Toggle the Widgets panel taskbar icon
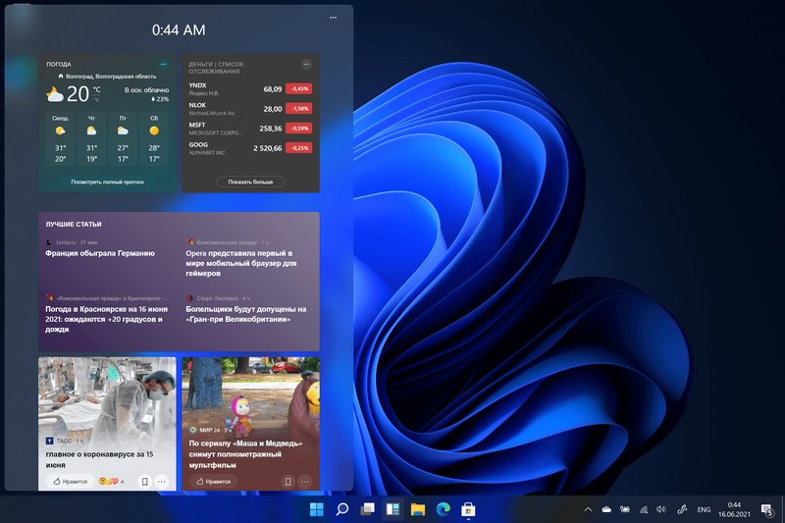The height and width of the screenshot is (523, 785). 392,509
